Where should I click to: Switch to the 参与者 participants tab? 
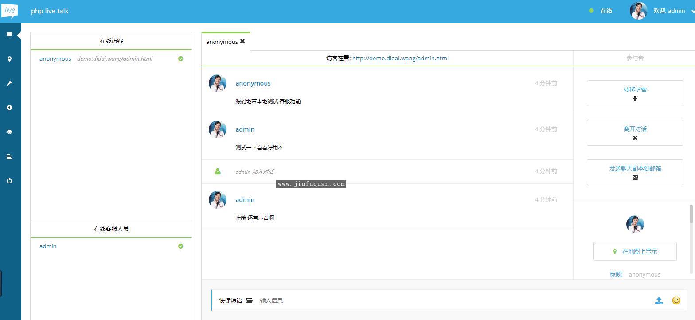coord(635,58)
